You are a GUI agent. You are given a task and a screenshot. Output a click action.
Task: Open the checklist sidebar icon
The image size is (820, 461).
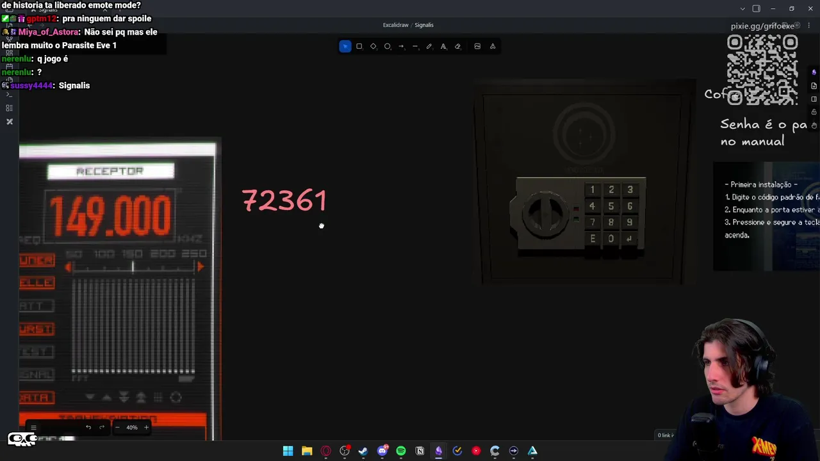pos(9,108)
